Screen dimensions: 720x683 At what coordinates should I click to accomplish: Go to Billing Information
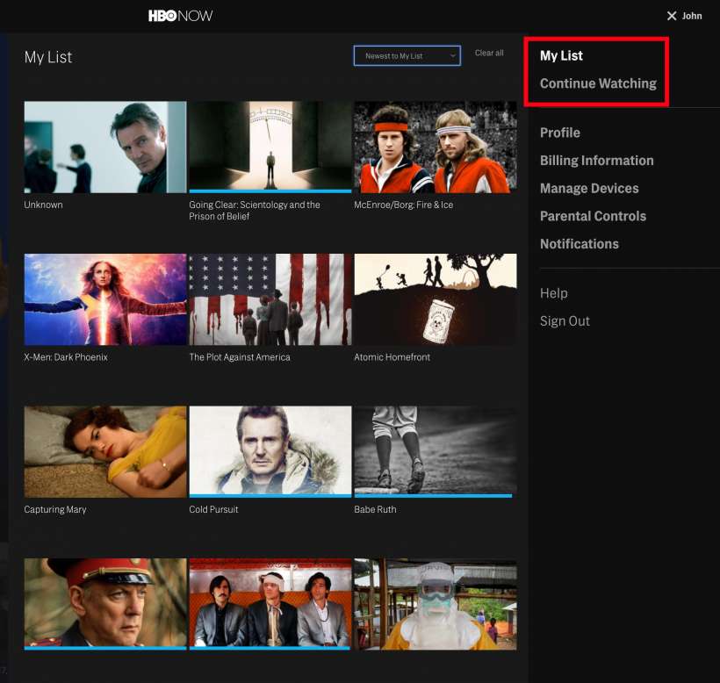click(596, 160)
